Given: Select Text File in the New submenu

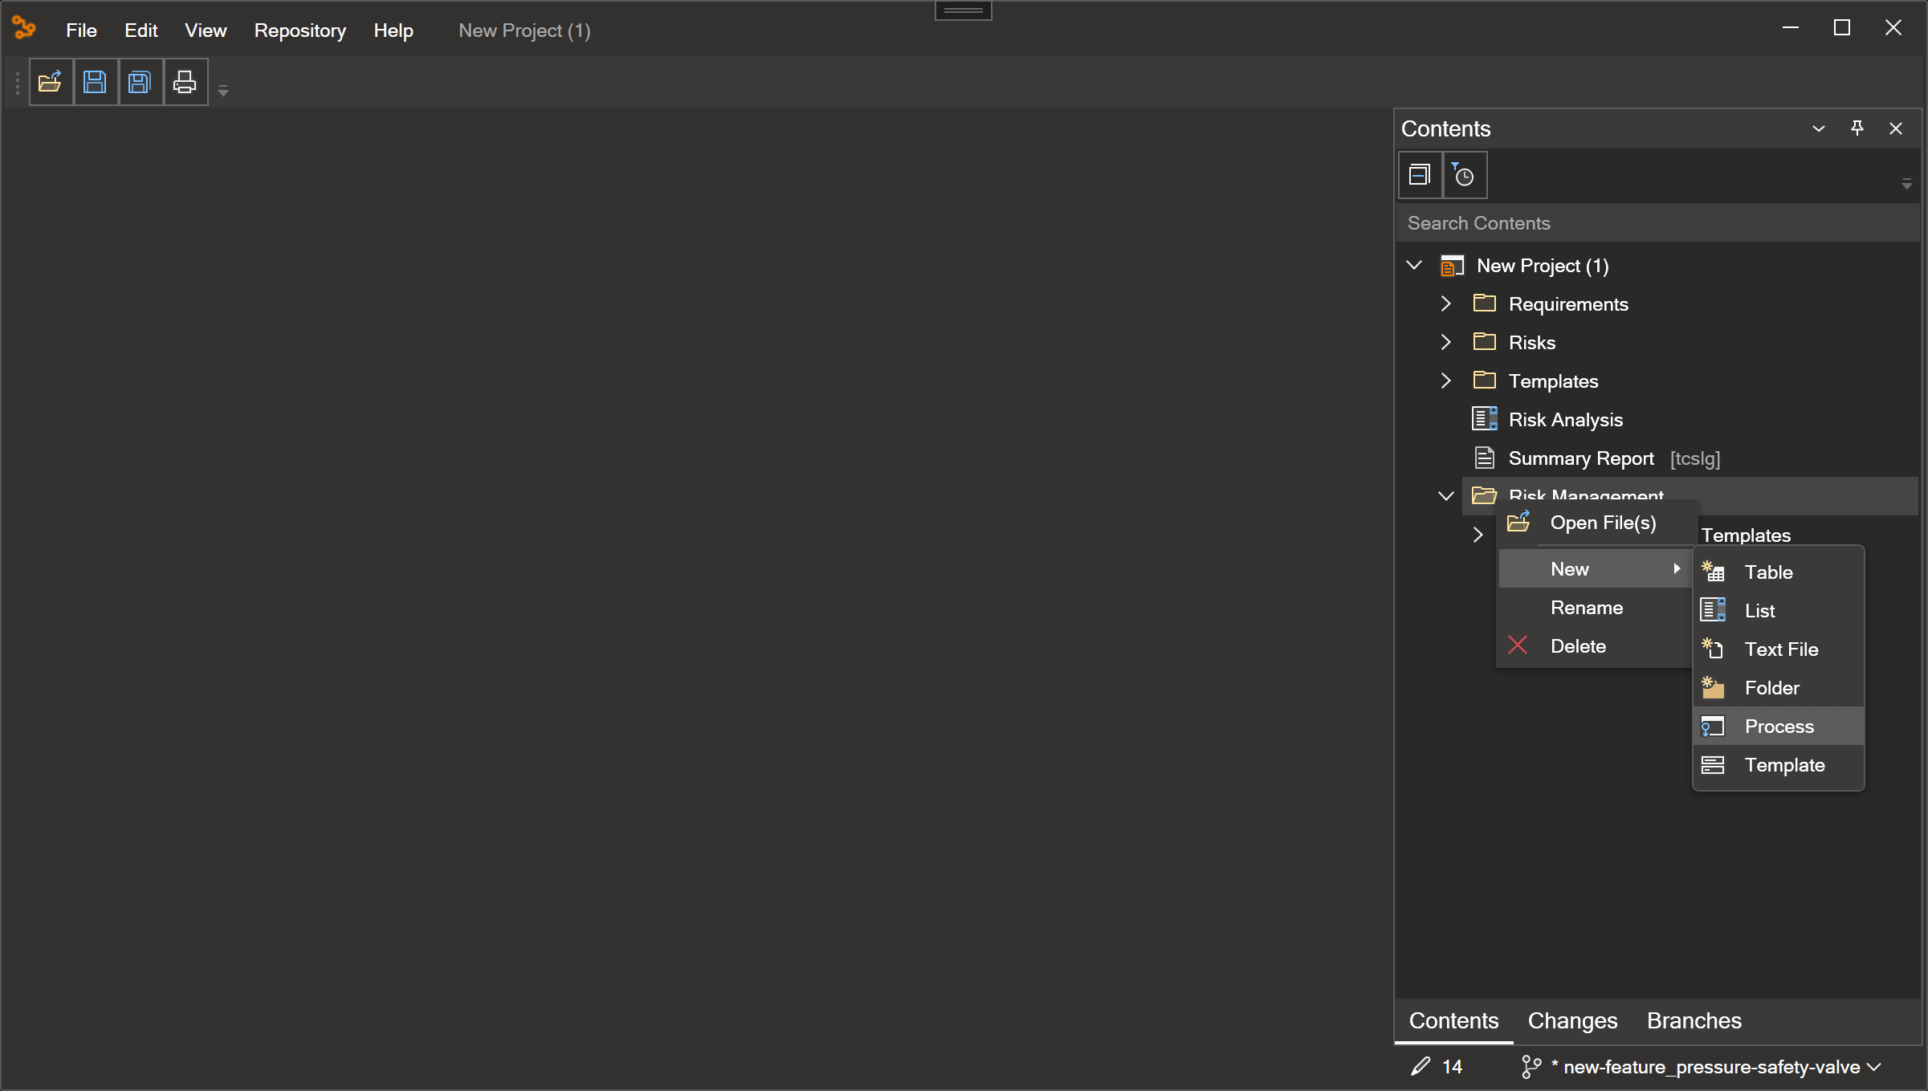Looking at the screenshot, I should click(1779, 649).
